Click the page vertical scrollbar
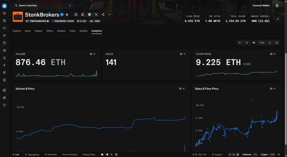Screen dimensions: 287x157 (x=286, y=99)
